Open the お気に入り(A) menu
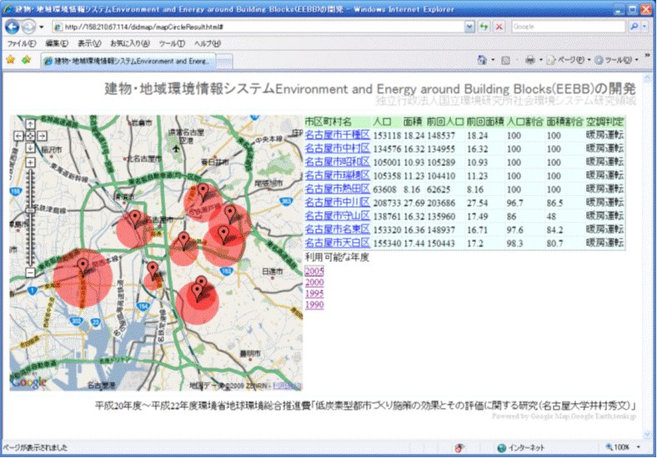 tap(130, 43)
